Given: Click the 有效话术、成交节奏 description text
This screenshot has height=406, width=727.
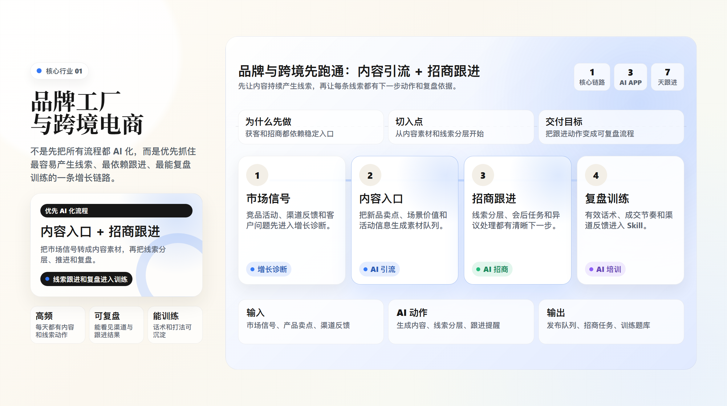Looking at the screenshot, I should (x=629, y=220).
